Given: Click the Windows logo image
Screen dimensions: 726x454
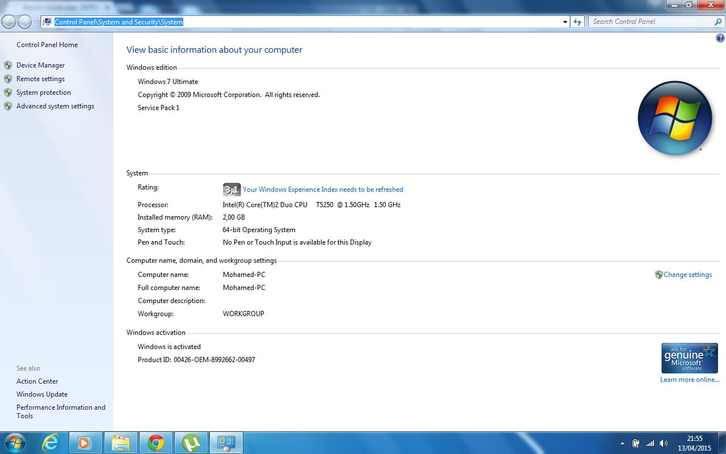Looking at the screenshot, I should coord(674,118).
